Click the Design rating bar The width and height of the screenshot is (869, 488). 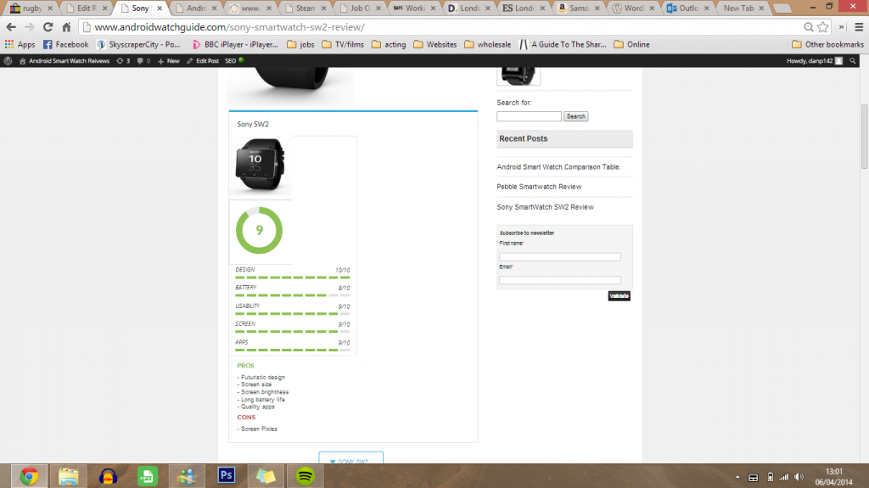[292, 278]
